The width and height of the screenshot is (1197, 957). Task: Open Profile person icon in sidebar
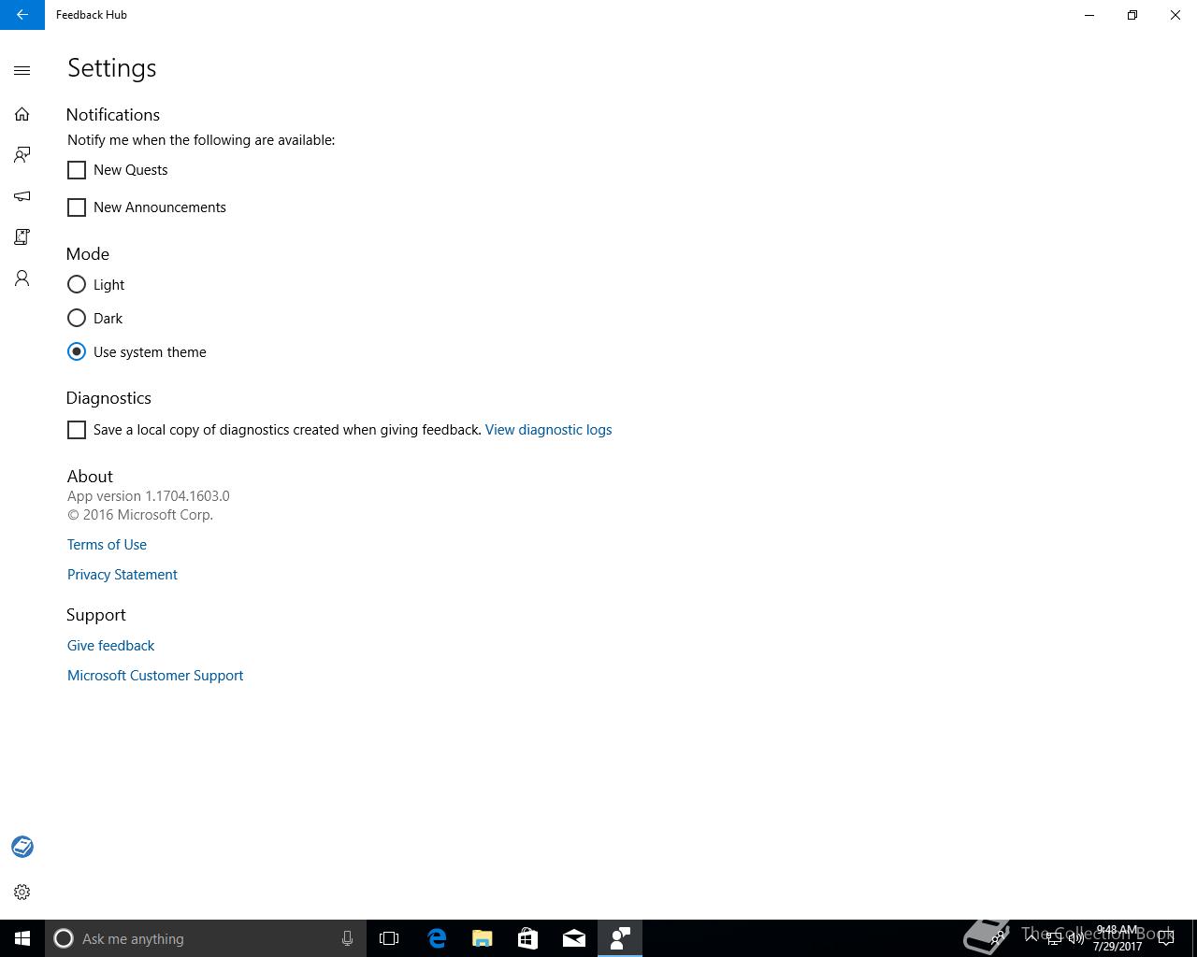point(22,279)
